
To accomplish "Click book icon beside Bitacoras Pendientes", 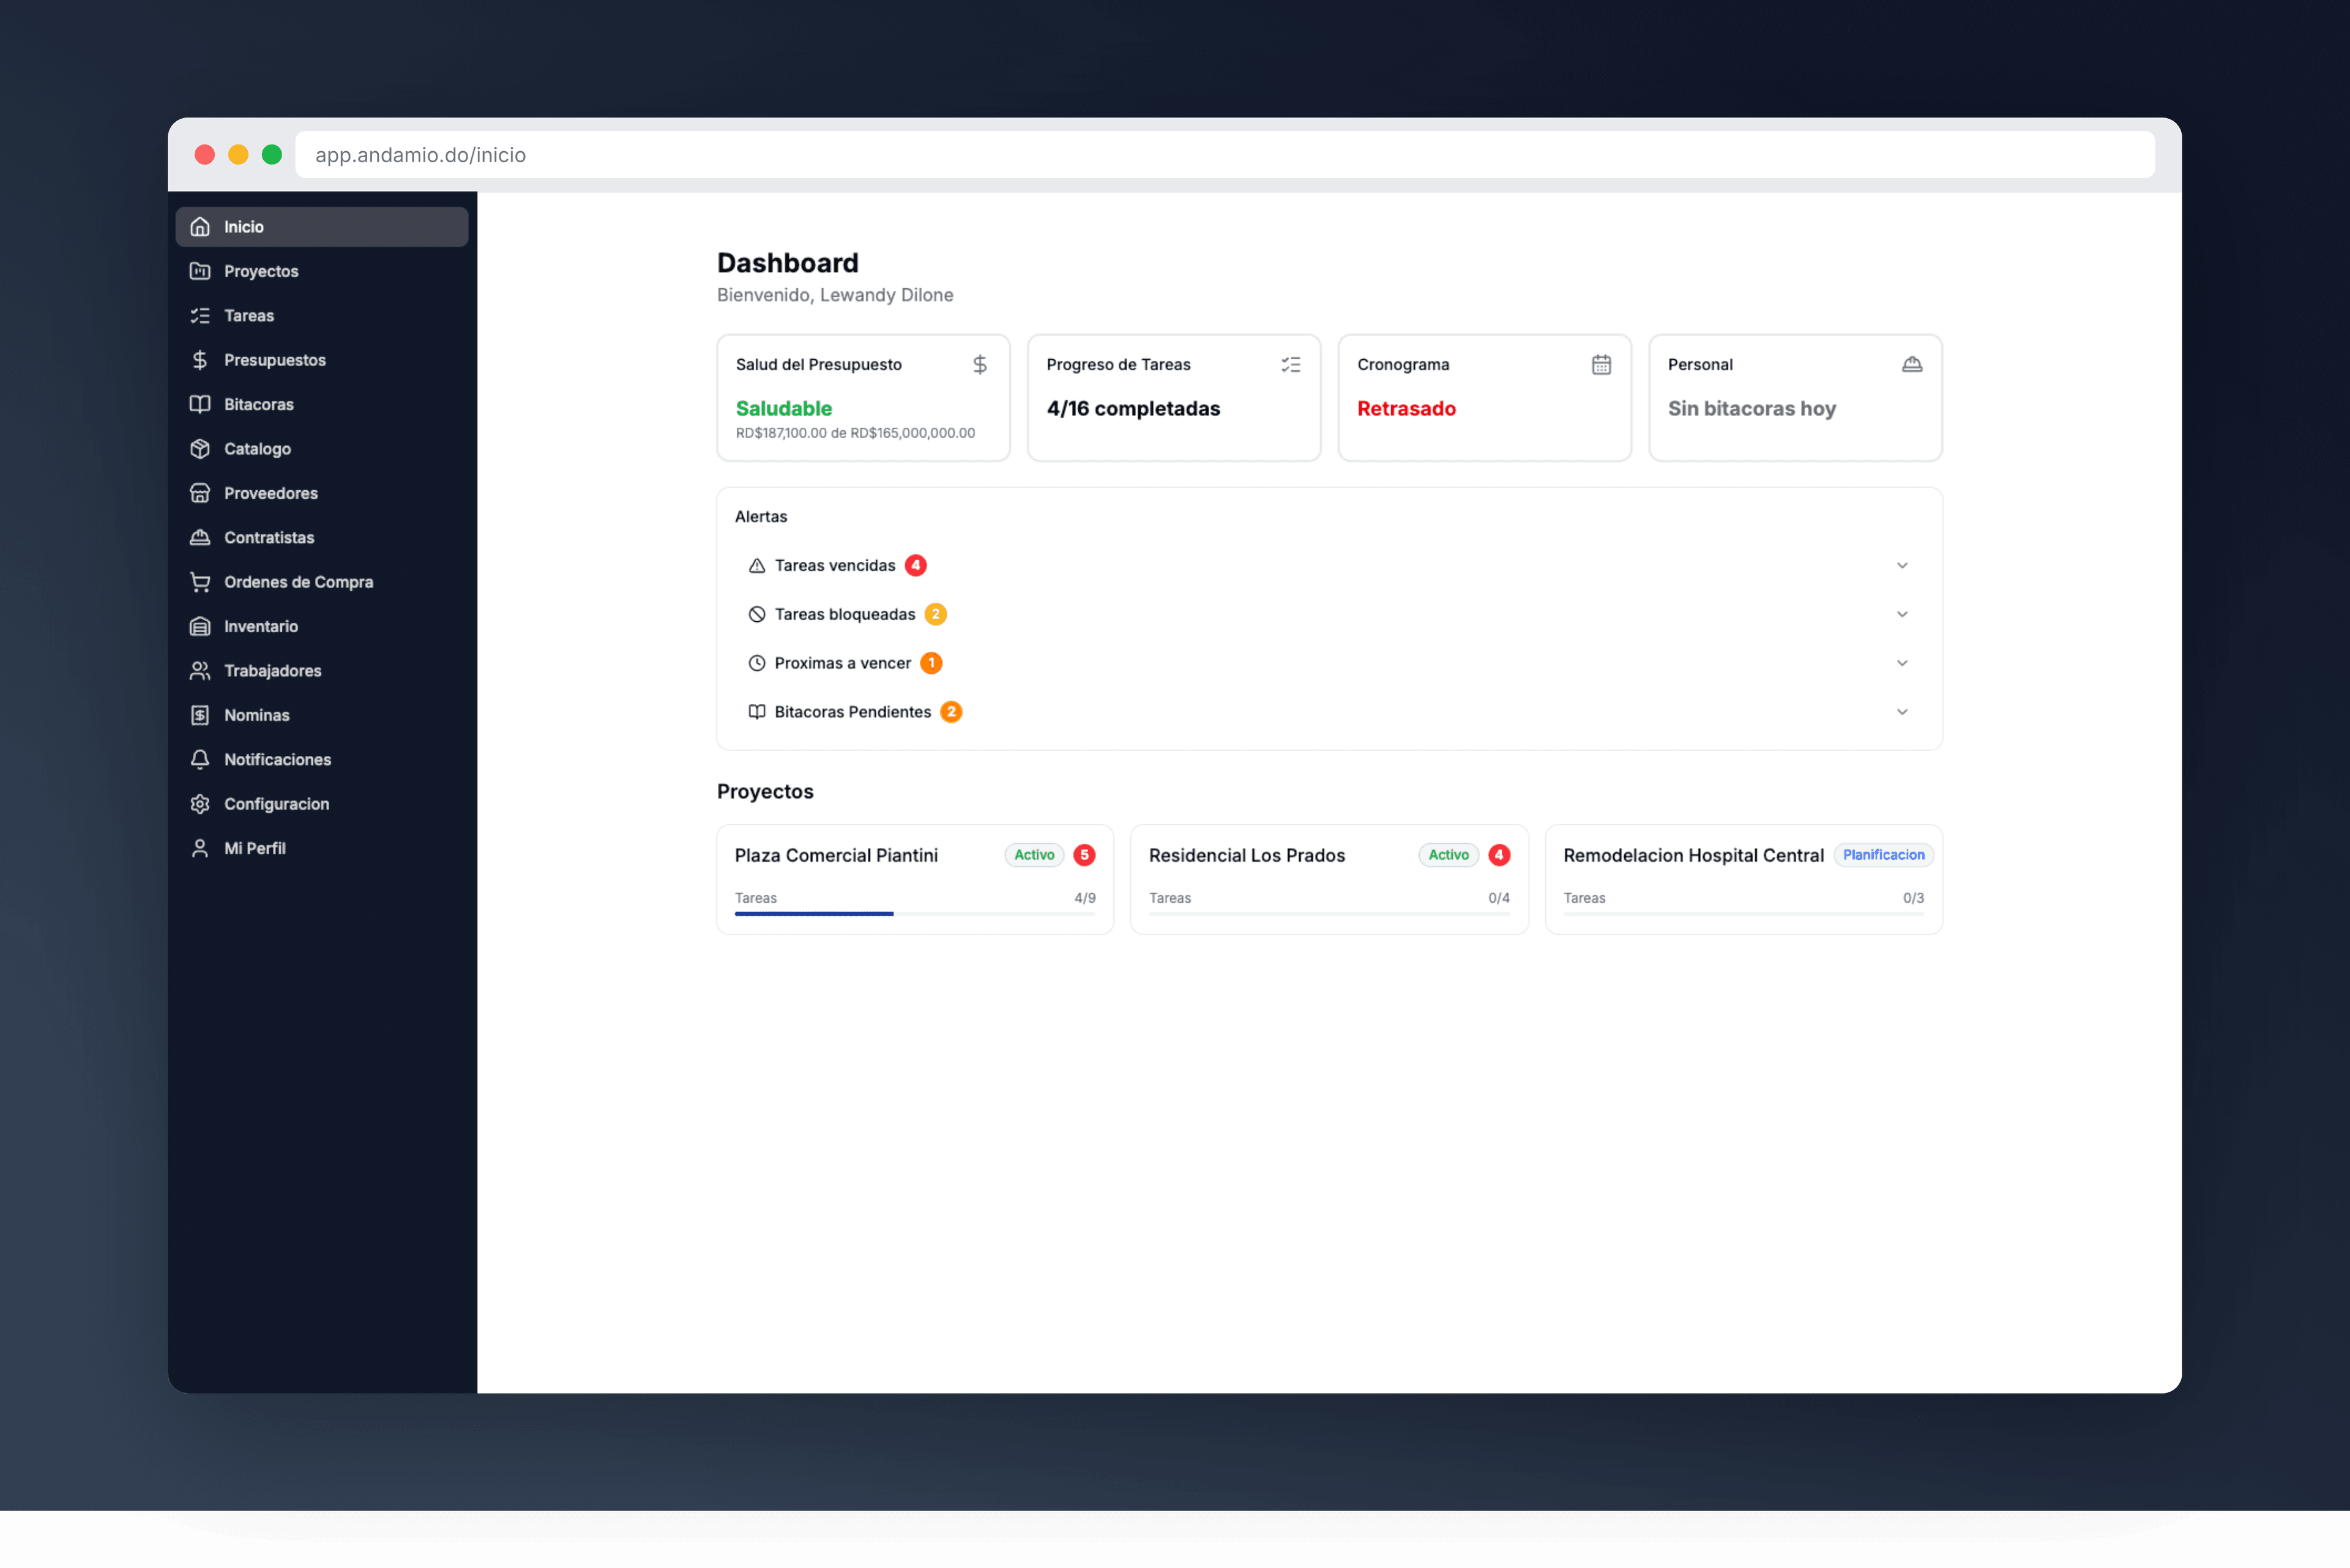I will pyautogui.click(x=757, y=712).
